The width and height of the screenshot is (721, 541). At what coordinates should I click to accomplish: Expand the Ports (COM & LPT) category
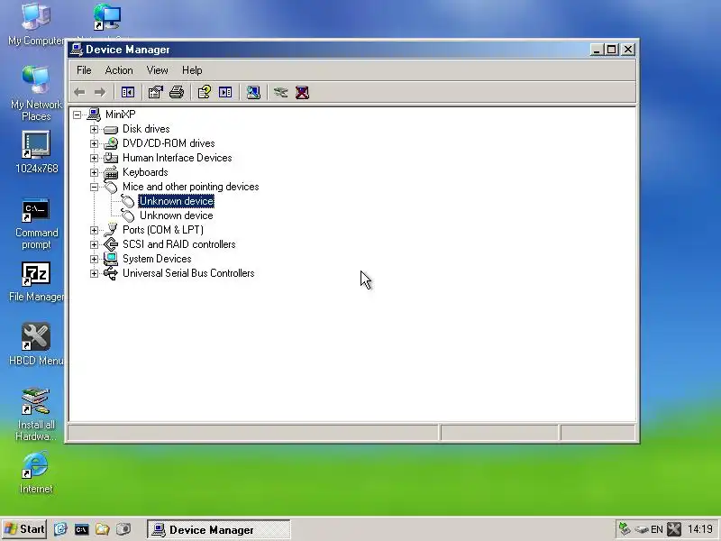point(95,230)
